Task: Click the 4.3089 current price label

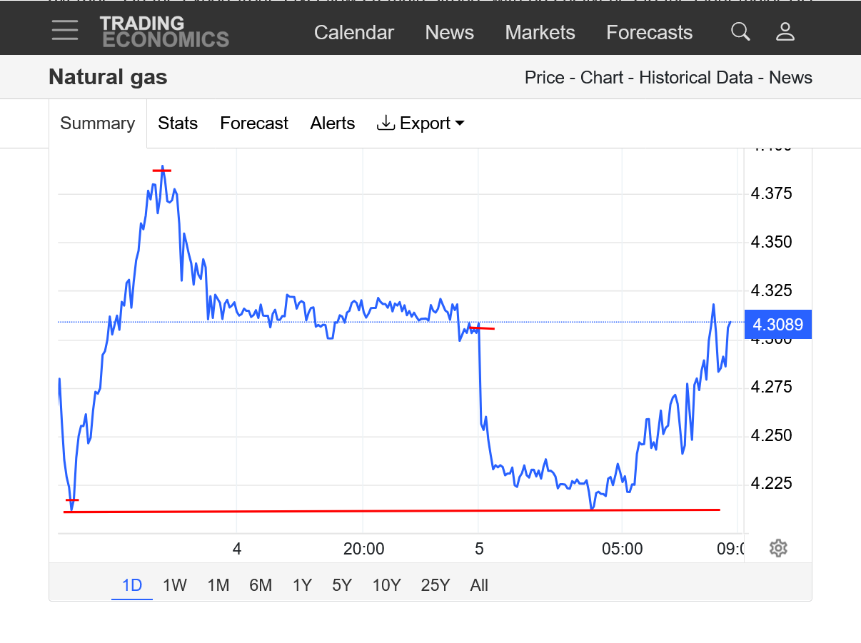Action: (777, 325)
